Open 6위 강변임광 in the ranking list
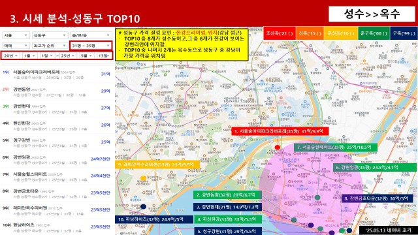The width and height of the screenshot is (418, 235). click(x=57, y=160)
